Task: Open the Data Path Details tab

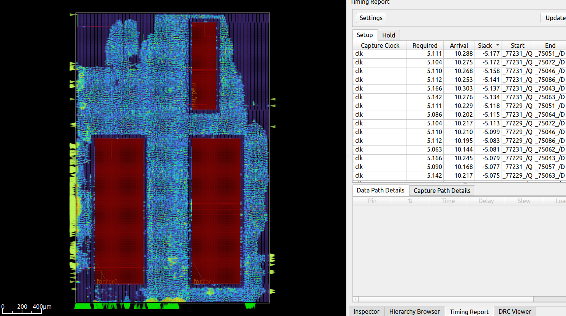Action: 381,190
